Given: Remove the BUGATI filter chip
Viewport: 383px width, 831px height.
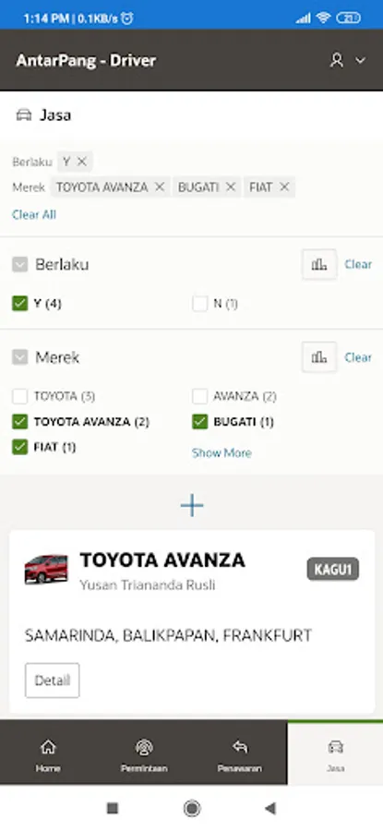Looking at the screenshot, I should tap(231, 187).
